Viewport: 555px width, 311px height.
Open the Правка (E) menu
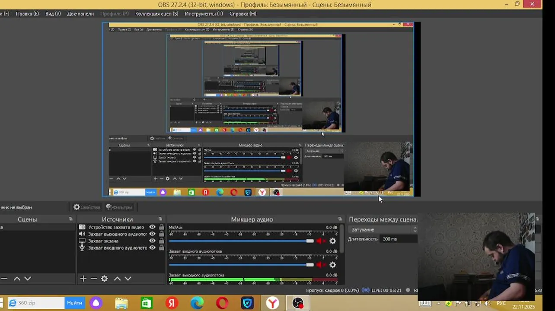pos(27,14)
